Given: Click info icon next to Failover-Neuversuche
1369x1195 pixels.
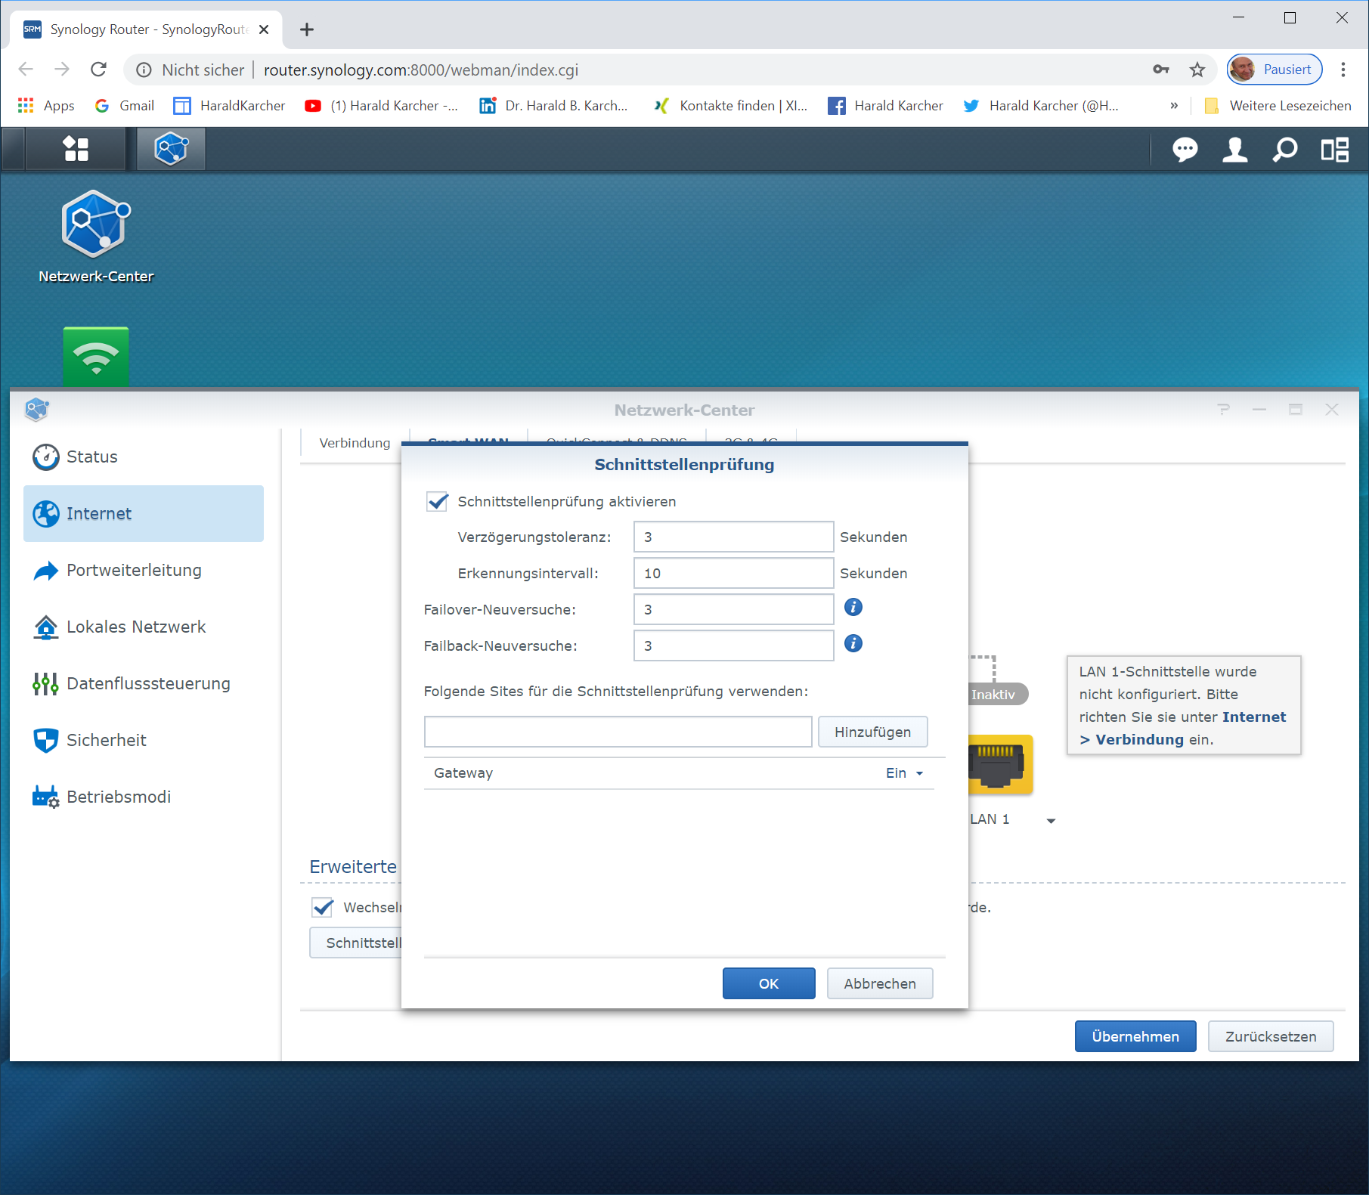Looking at the screenshot, I should tap(853, 607).
